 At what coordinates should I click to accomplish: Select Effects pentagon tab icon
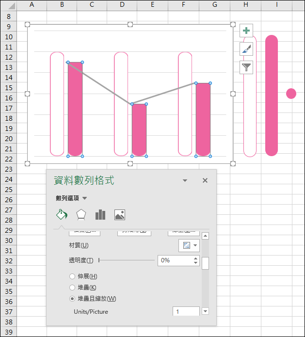pos(81,215)
